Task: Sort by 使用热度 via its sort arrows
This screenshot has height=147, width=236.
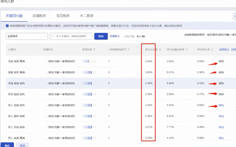Action: point(94,49)
